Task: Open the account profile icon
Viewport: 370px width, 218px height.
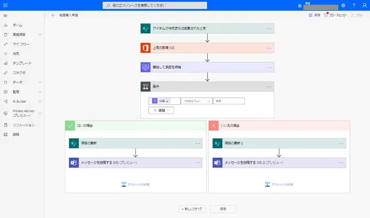Action: 365,5
